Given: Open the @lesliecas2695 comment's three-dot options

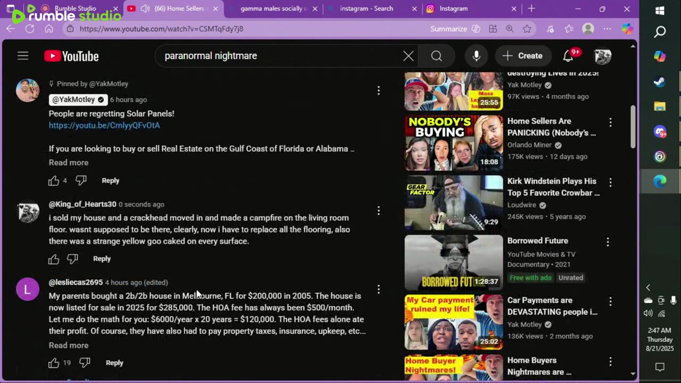Looking at the screenshot, I should [x=378, y=289].
